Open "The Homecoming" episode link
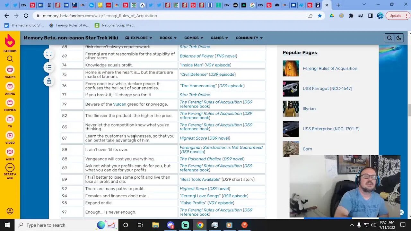This screenshot has height=231, width=411. click(198, 86)
